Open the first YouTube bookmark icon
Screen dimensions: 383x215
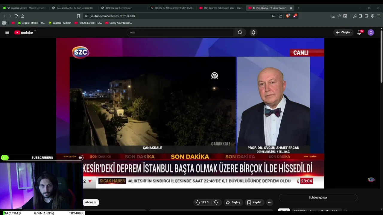pos(13,23)
